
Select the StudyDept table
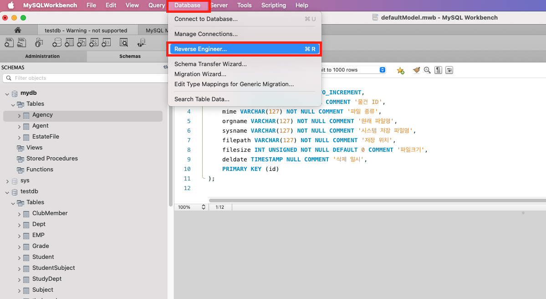(x=47, y=279)
